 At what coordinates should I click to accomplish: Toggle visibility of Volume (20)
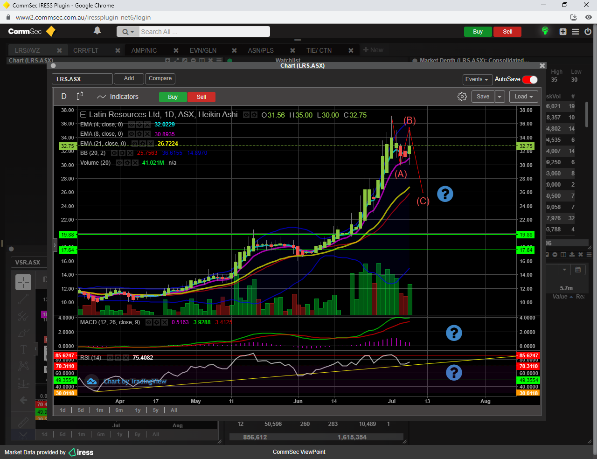click(x=119, y=163)
